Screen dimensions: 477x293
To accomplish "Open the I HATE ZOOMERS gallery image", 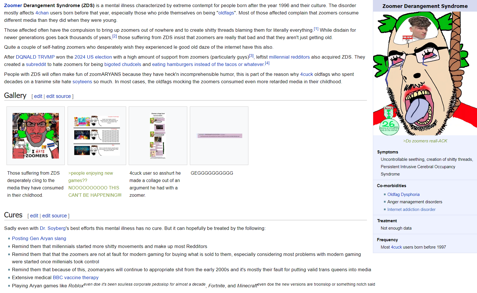I will click(36, 136).
